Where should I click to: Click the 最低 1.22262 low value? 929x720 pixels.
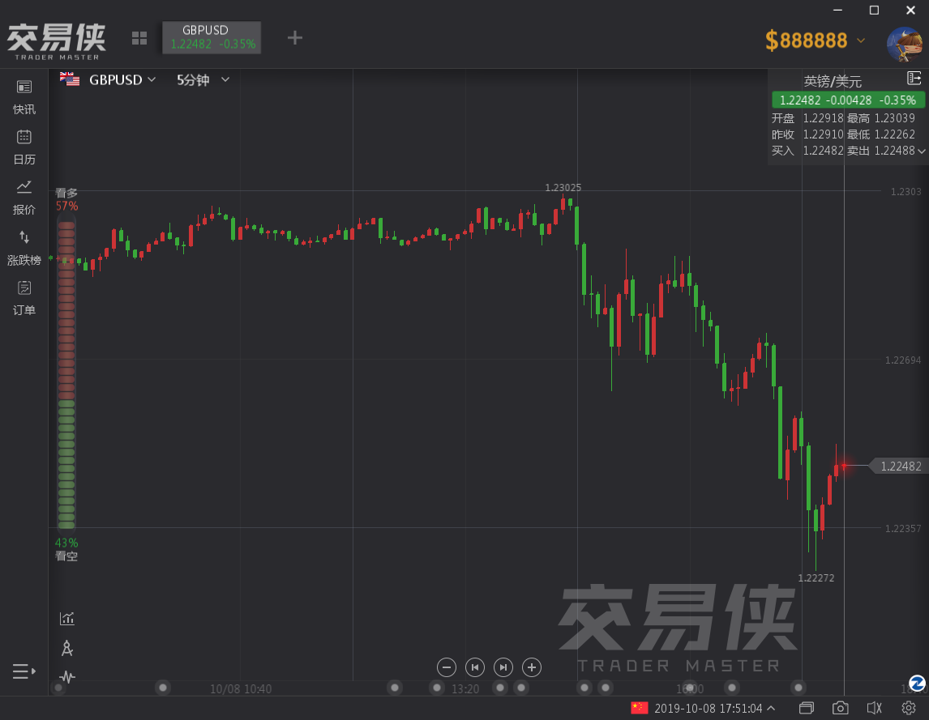click(x=880, y=134)
